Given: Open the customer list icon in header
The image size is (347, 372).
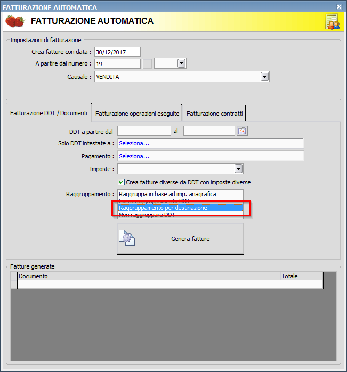Looking at the screenshot, I should 332,22.
